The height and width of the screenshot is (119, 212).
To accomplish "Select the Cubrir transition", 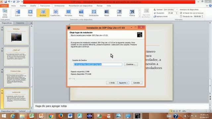I will 18,13.
